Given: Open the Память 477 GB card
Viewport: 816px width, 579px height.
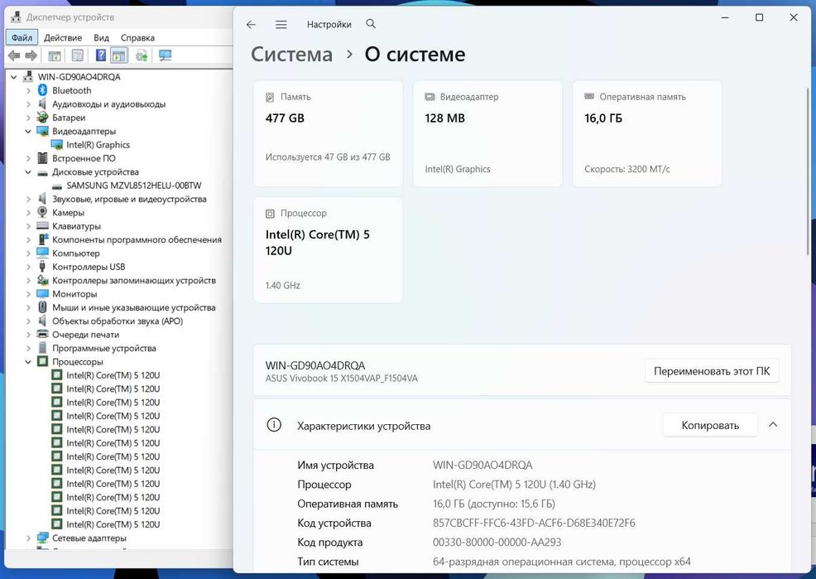Looking at the screenshot, I should pos(328,133).
